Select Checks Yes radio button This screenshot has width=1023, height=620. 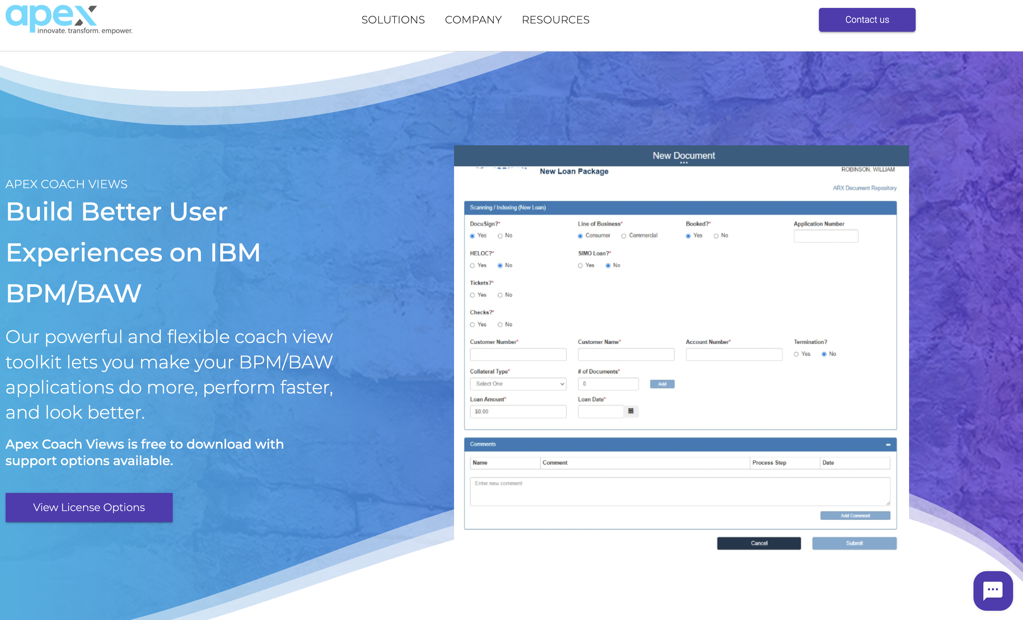coord(473,325)
